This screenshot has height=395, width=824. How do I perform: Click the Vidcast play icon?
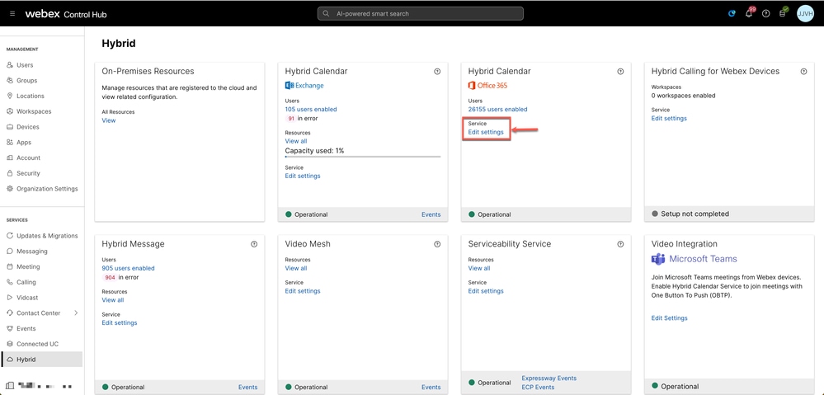tap(10, 298)
